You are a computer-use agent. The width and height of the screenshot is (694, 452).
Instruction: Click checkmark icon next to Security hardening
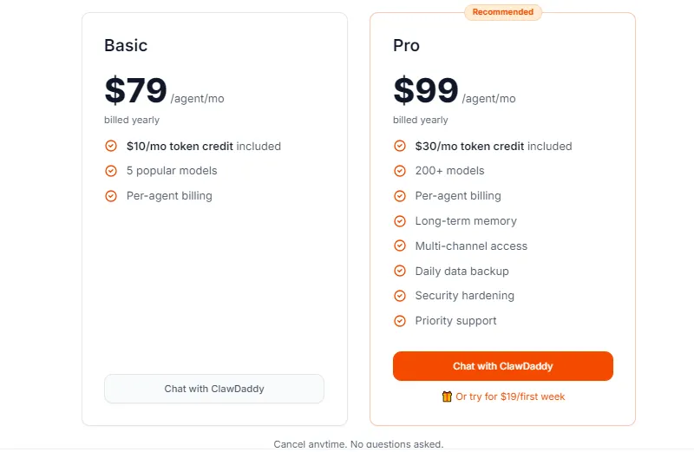400,296
